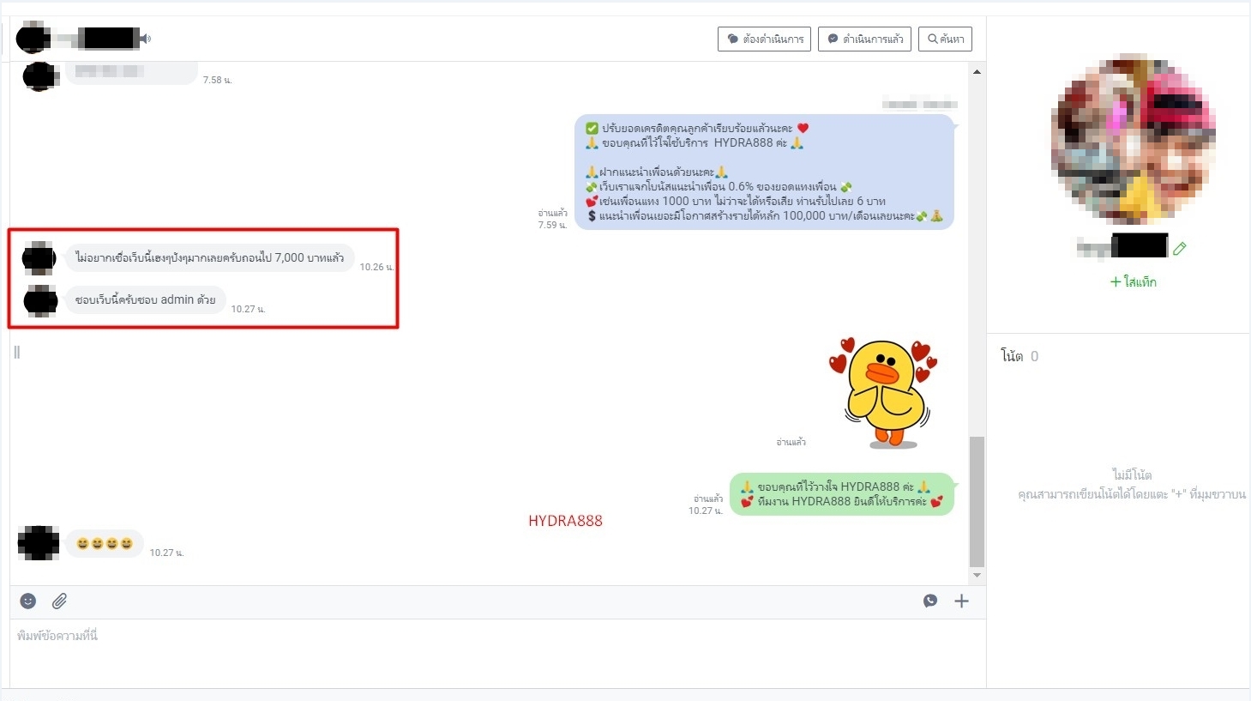
Task: Click the message mentioning 7,000 บาท
Action: point(209,257)
